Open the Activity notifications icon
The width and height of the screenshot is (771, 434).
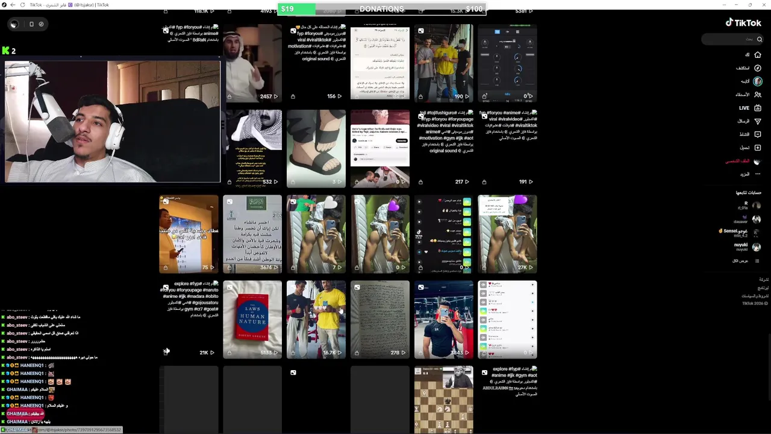tap(758, 134)
